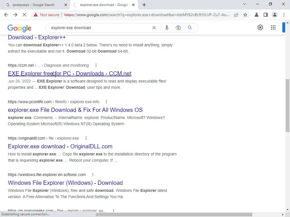Start voice search with microphone
Image resolution: width=290 pixels, height=217 pixels.
tap(167, 28)
